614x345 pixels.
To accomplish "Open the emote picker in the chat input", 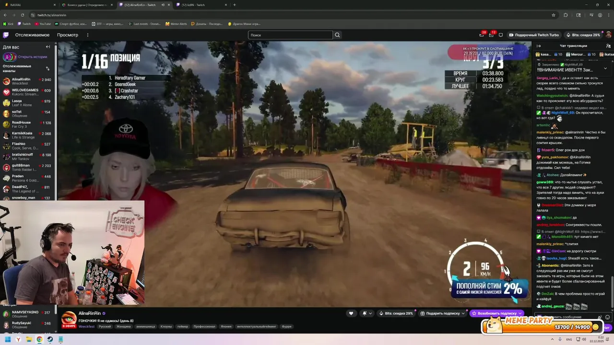I will point(607,317).
